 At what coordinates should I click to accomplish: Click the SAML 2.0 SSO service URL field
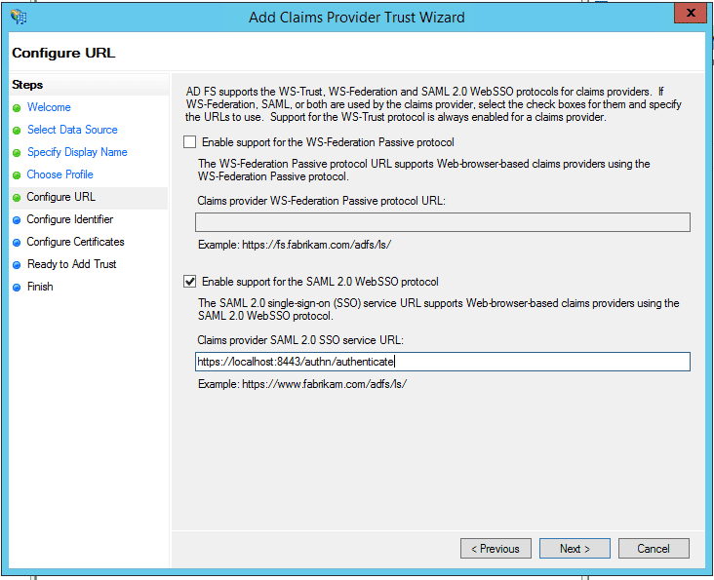click(x=442, y=362)
